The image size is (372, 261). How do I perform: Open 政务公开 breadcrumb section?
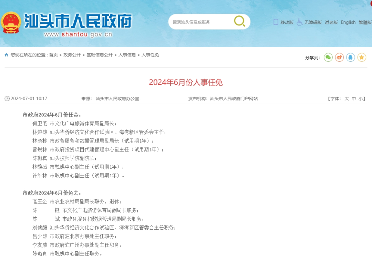pos(72,55)
